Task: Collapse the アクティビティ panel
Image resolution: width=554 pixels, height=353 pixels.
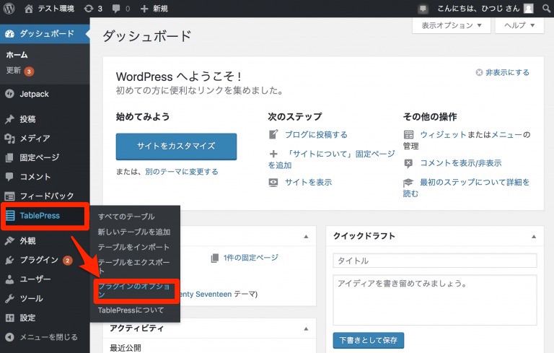Action: tap(306, 328)
